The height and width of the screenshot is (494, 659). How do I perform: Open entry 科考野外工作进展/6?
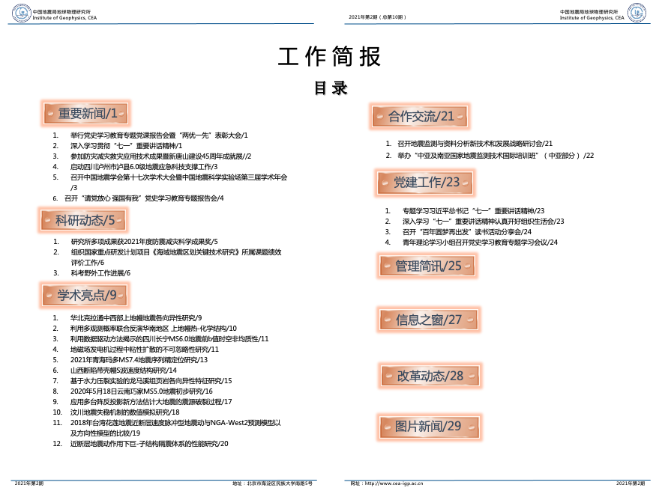coord(100,273)
